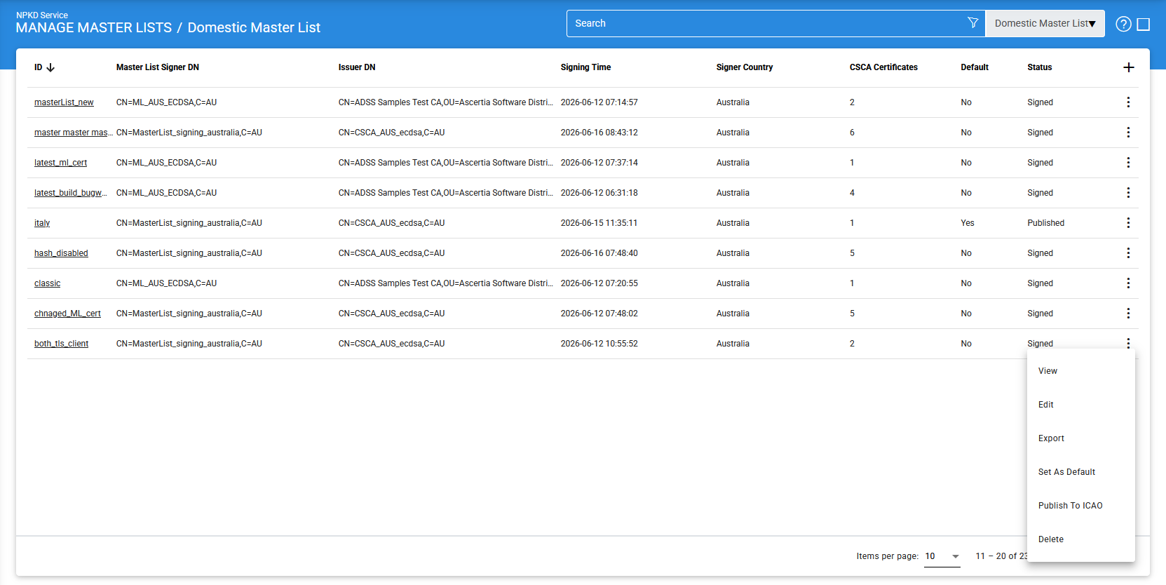Open the hash_disabled link
Screen dimensions: 1166x585
click(61, 253)
